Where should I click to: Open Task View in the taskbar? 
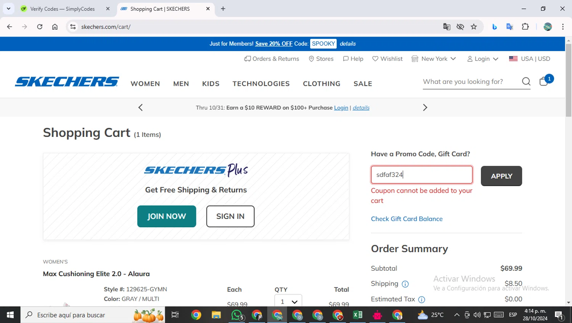pos(175,315)
